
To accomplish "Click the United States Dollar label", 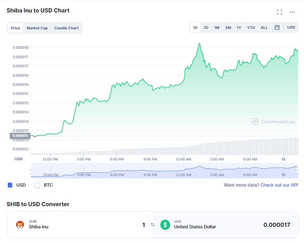I will [x=195, y=227].
